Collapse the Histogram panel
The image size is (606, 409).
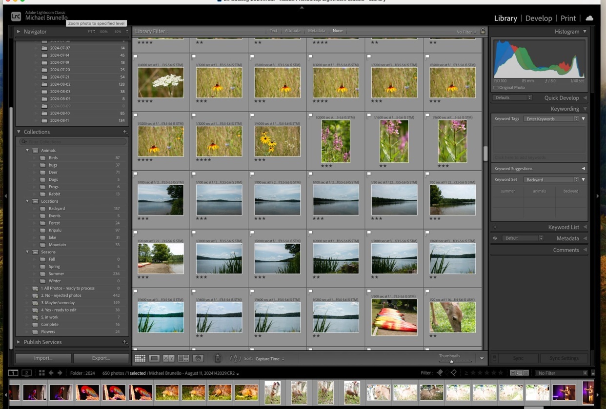[585, 32]
